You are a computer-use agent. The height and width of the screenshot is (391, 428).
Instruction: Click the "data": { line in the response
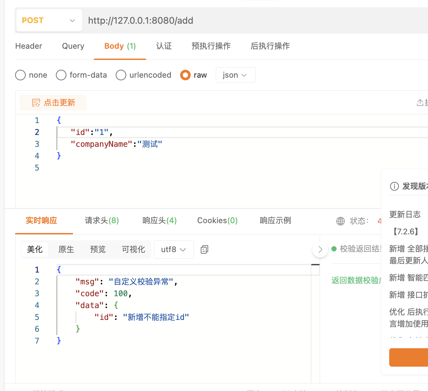coord(97,305)
